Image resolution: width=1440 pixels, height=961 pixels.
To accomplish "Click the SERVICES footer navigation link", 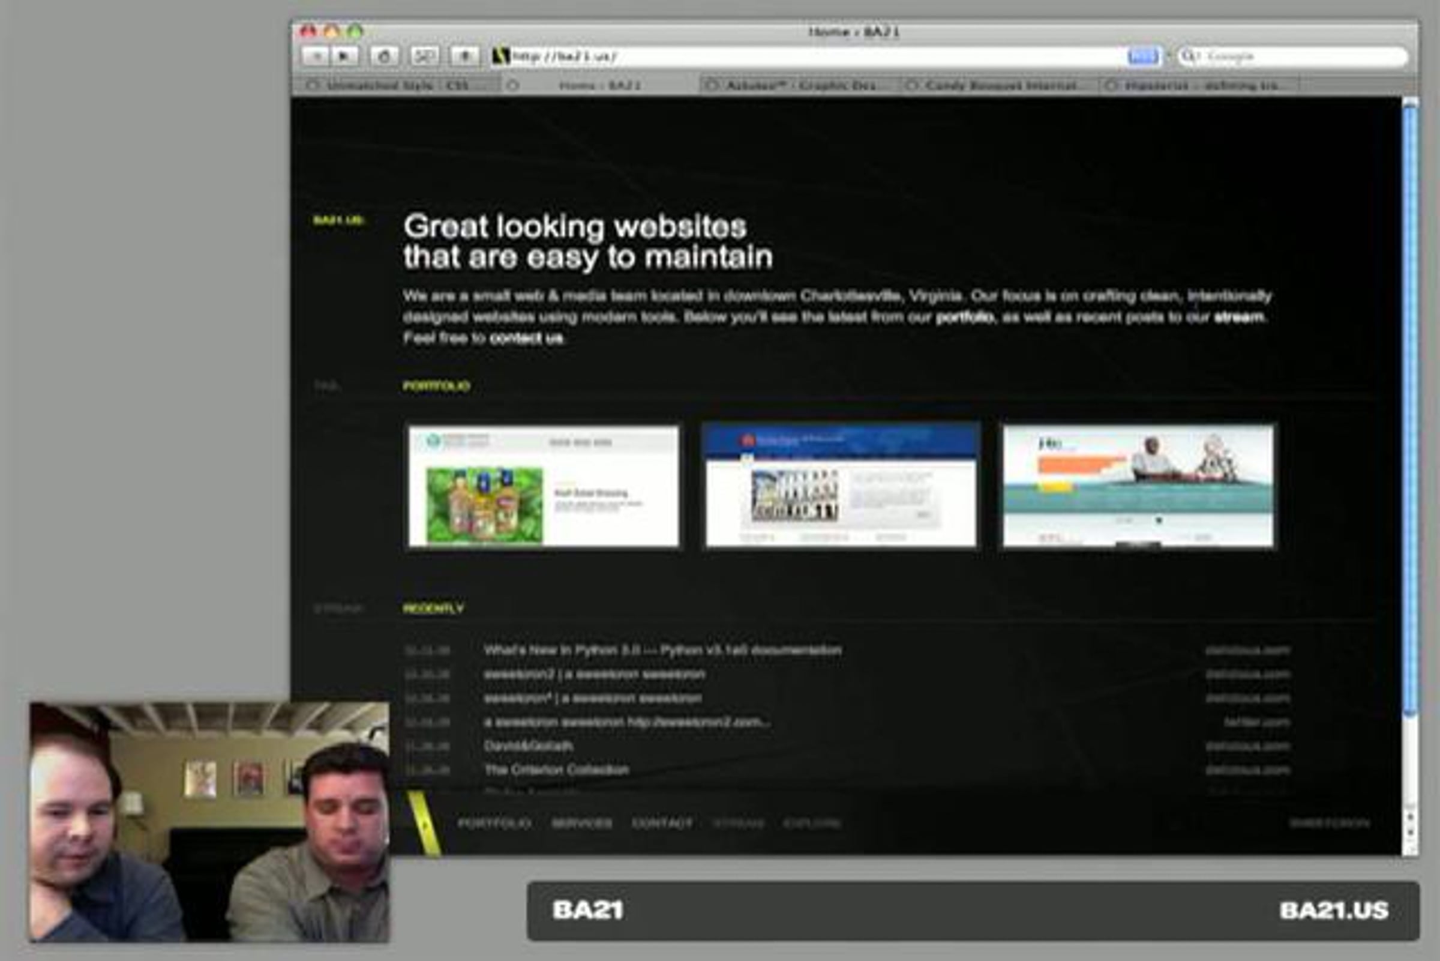I will [581, 823].
